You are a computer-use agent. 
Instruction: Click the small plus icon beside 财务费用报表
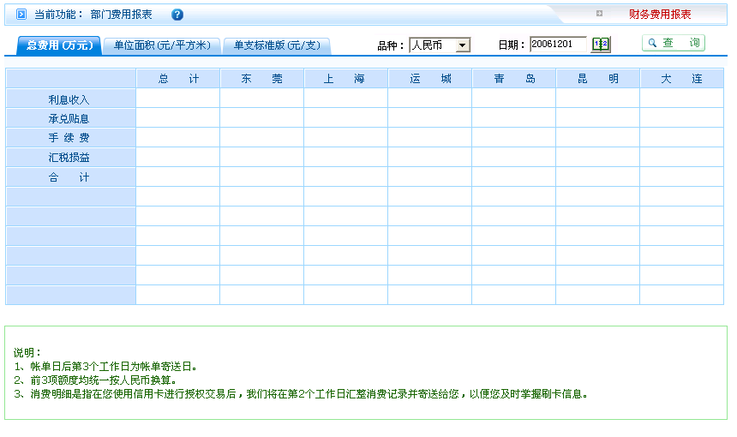tap(599, 14)
